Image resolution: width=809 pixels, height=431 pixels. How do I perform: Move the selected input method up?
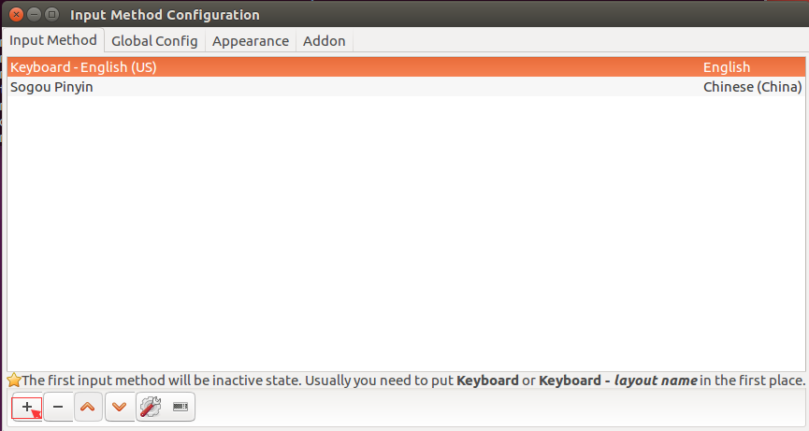88,407
